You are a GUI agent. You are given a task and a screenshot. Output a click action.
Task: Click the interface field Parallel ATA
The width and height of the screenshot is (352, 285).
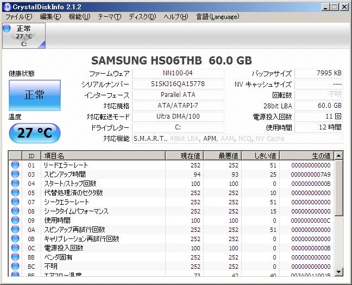pyautogui.click(x=178, y=95)
